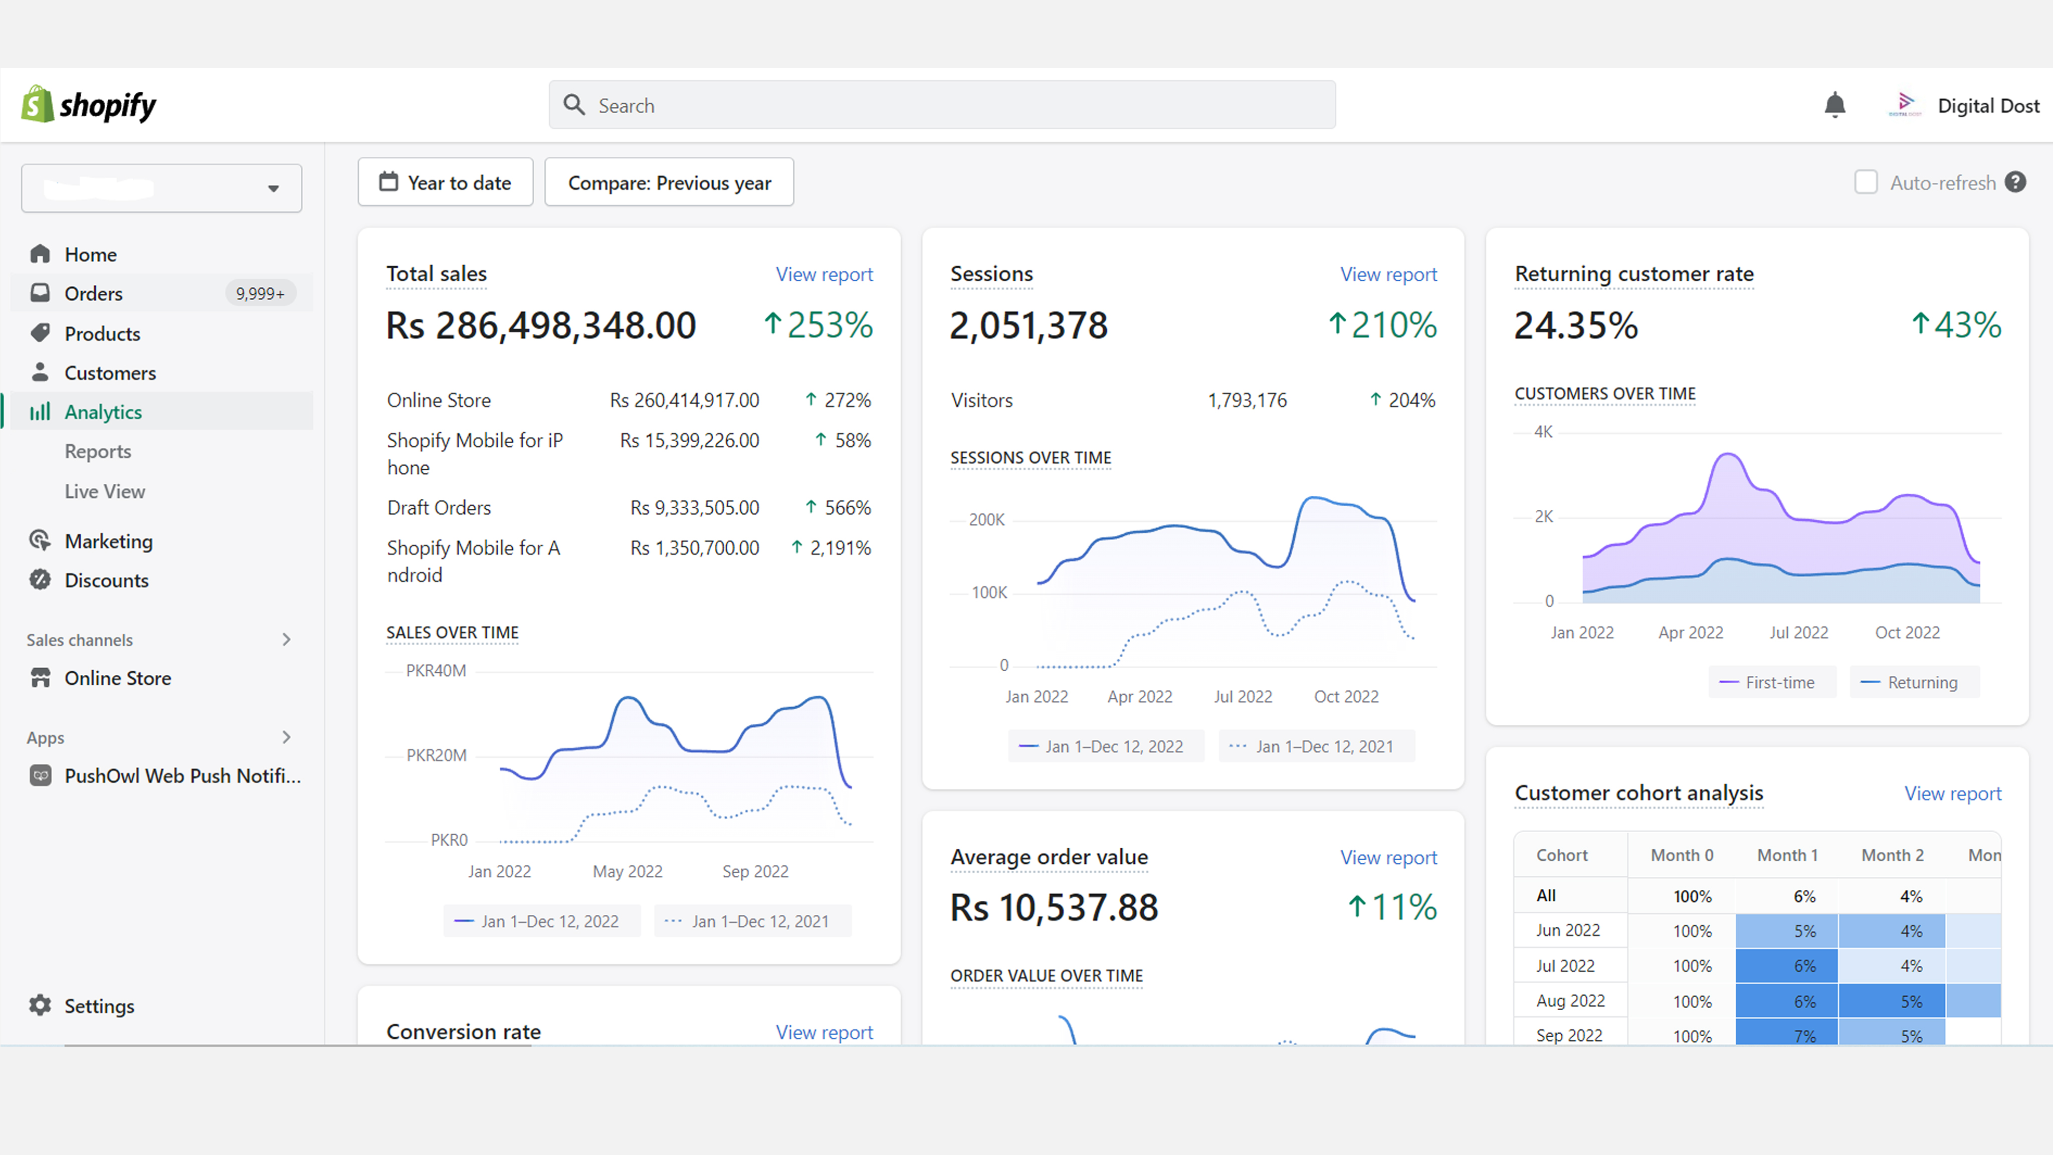This screenshot has height=1155, width=2053.
Task: Click the Customers person icon
Action: [40, 372]
